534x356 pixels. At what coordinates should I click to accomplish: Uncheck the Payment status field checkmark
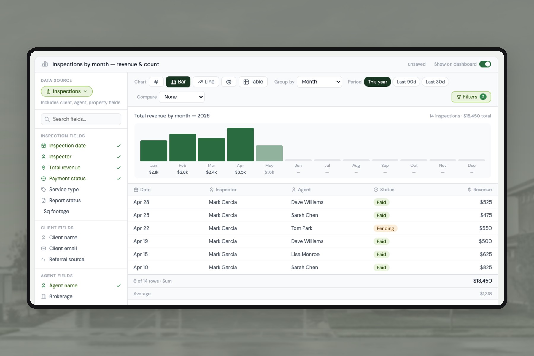(119, 179)
